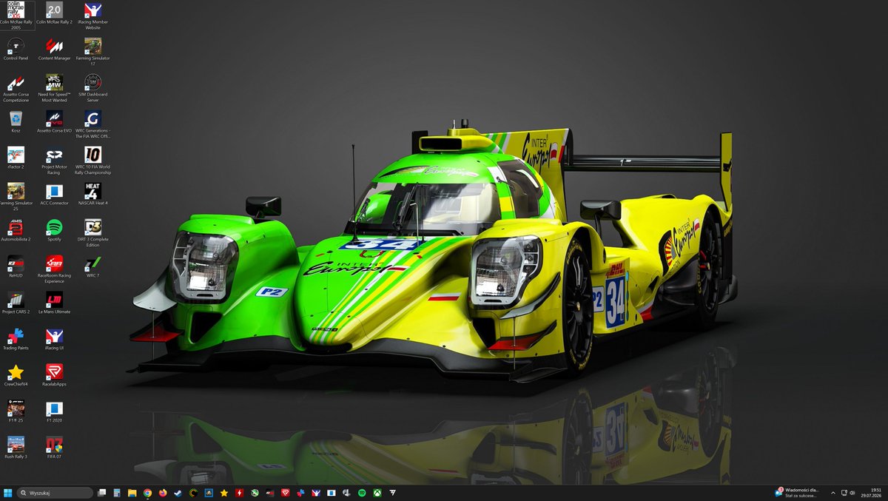Viewport: 888px width, 501px height.
Task: Select the FIFA 07 desktop icon
Action: (x=54, y=448)
